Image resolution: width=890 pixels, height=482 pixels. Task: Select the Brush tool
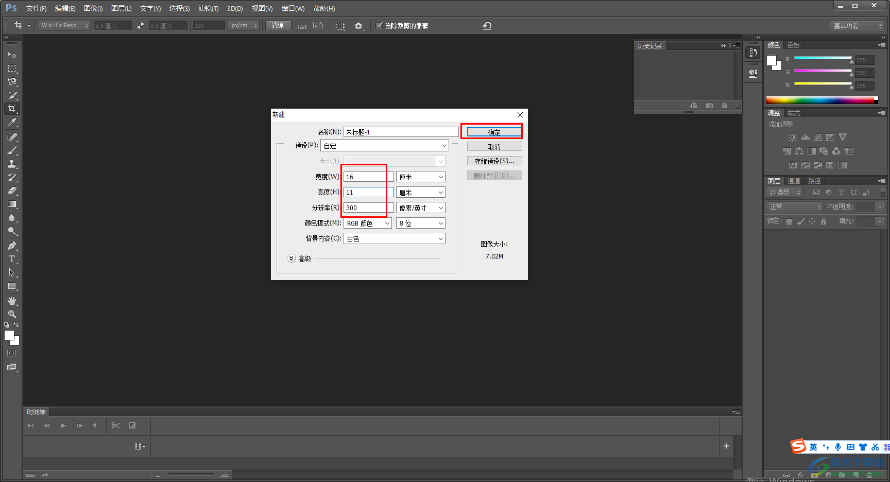tap(12, 150)
